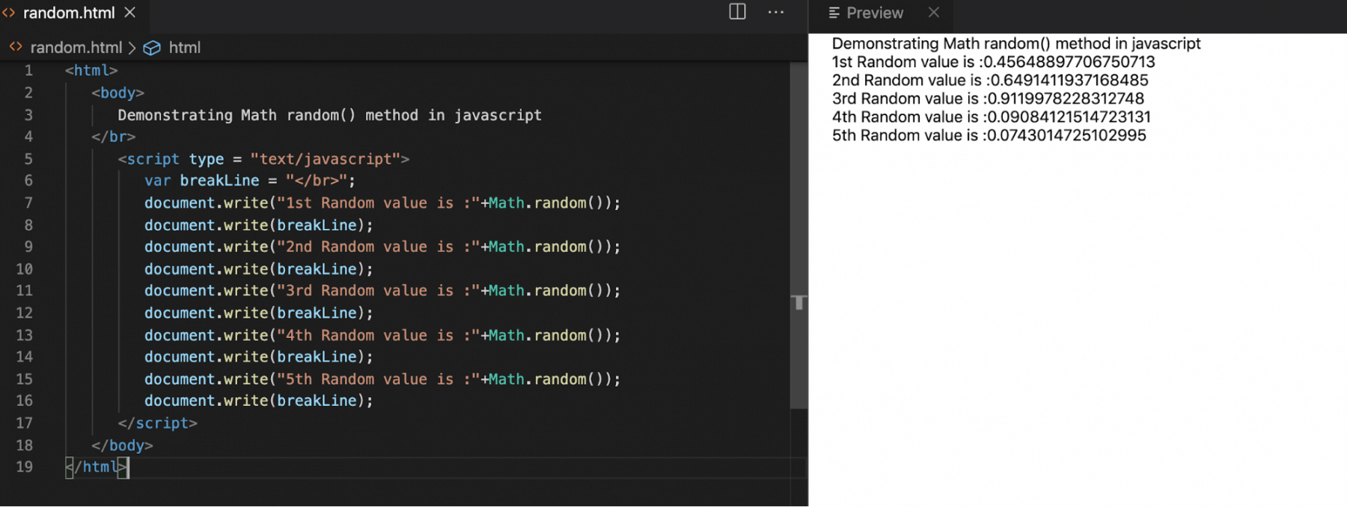Click the random.html tab file icon
This screenshot has width=1347, height=507.
click(x=9, y=13)
